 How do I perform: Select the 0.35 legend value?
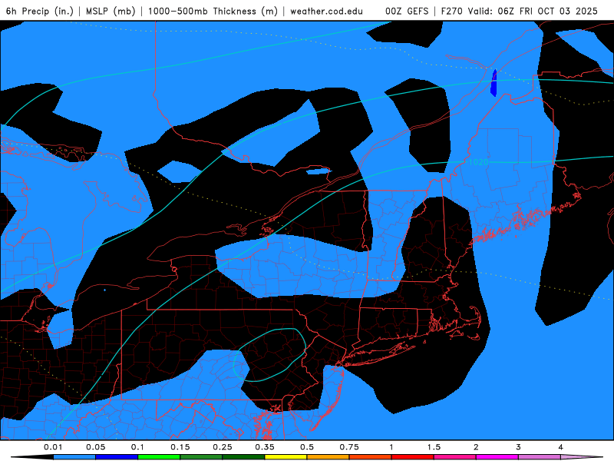click(265, 447)
